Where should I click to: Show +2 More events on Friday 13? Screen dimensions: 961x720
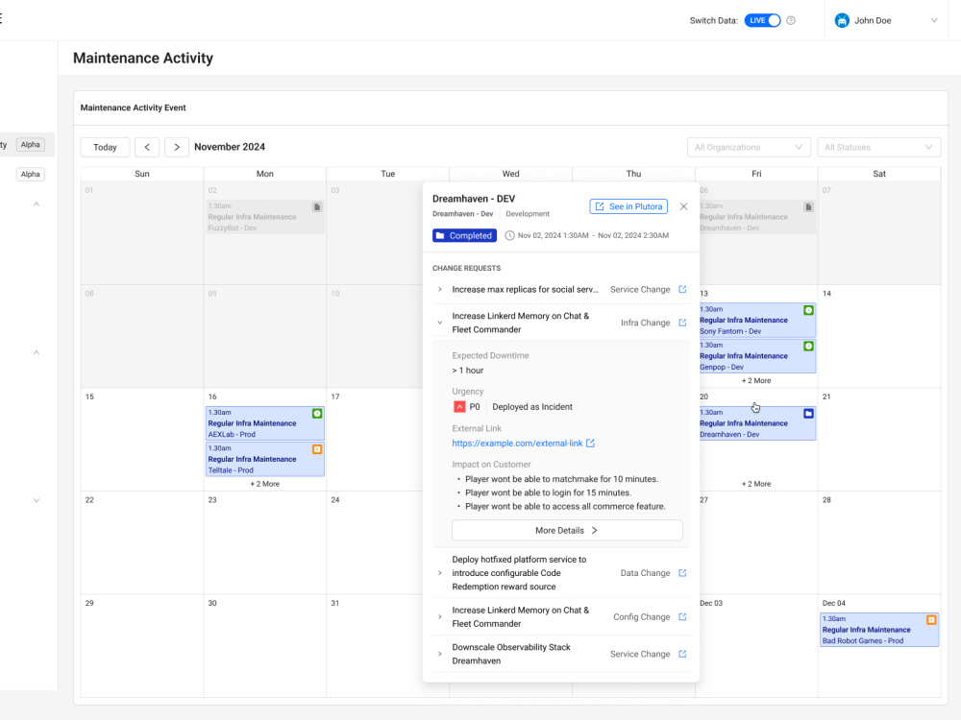pos(755,381)
